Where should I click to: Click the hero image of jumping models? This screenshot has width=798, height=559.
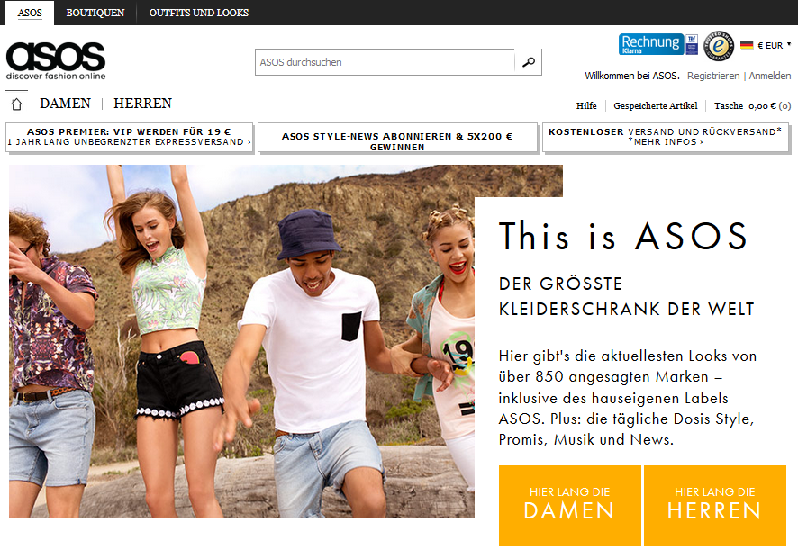(x=241, y=341)
